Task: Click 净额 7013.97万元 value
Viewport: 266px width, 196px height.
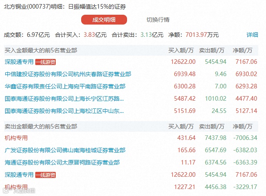Action: [x=202, y=35]
